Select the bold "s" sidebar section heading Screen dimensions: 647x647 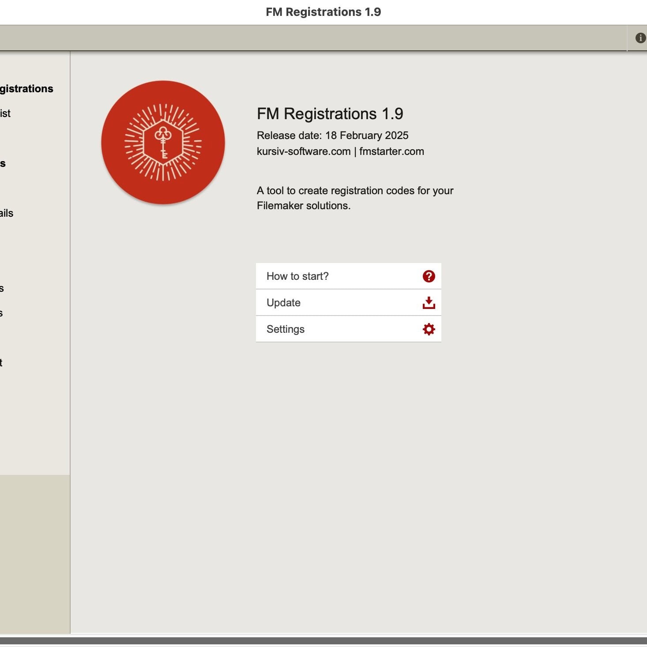[3, 164]
